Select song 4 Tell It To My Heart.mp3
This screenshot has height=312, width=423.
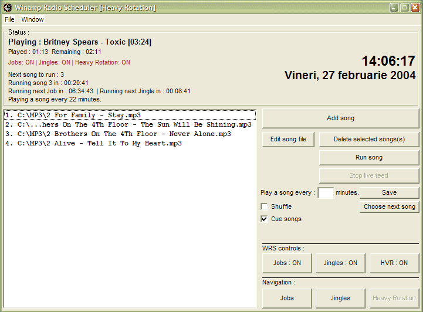130,143
